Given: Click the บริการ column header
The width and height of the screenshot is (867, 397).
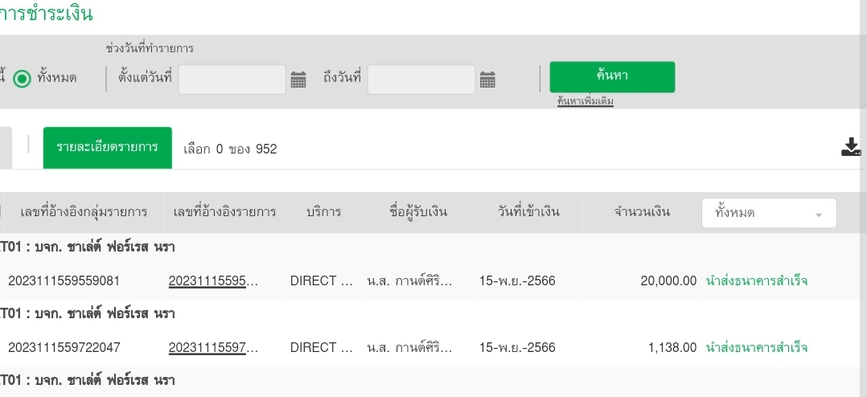Looking at the screenshot, I should (x=323, y=212).
